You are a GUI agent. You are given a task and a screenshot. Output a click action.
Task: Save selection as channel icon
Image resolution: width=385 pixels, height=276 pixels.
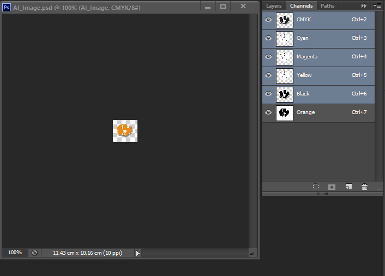(332, 187)
